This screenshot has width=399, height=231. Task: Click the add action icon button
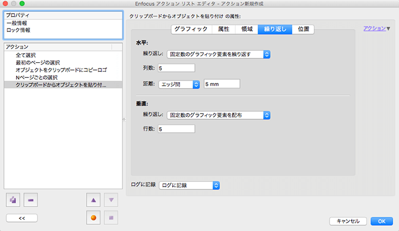pyautogui.click(x=13, y=200)
